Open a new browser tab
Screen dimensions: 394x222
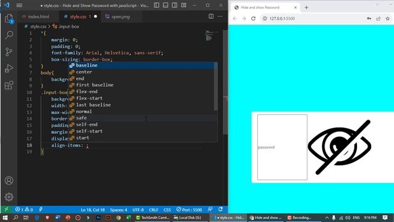coord(307,7)
